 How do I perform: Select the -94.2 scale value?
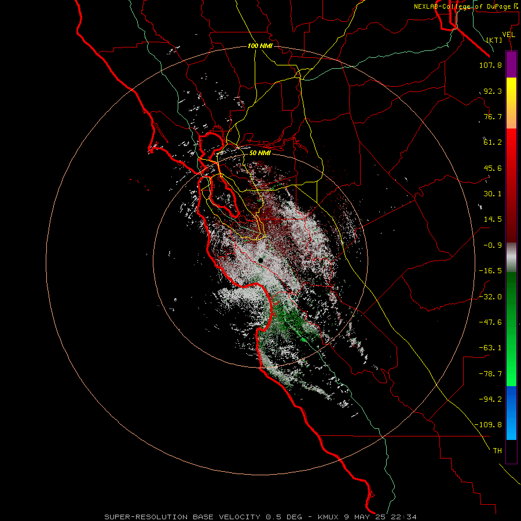coord(490,399)
